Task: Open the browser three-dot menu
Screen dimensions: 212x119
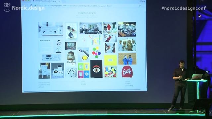Action: (x=144, y=6)
